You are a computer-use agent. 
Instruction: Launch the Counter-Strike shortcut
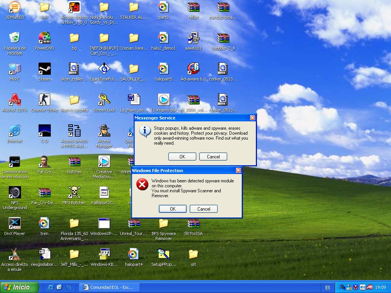tap(44, 100)
